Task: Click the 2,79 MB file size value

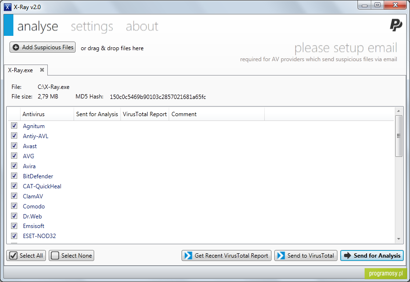Action: point(48,97)
